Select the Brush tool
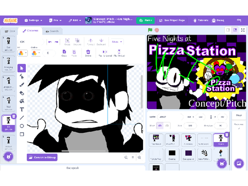The image size is (248, 186). click(22, 85)
